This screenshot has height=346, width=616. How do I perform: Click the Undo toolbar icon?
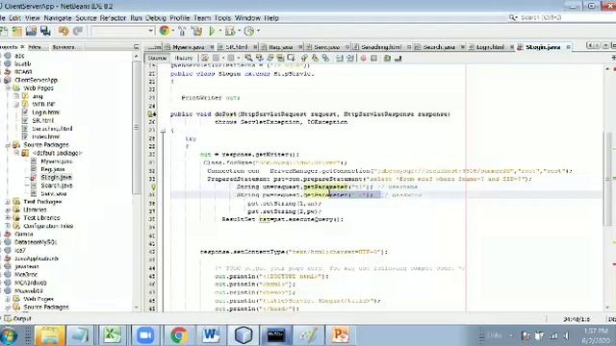64,31
